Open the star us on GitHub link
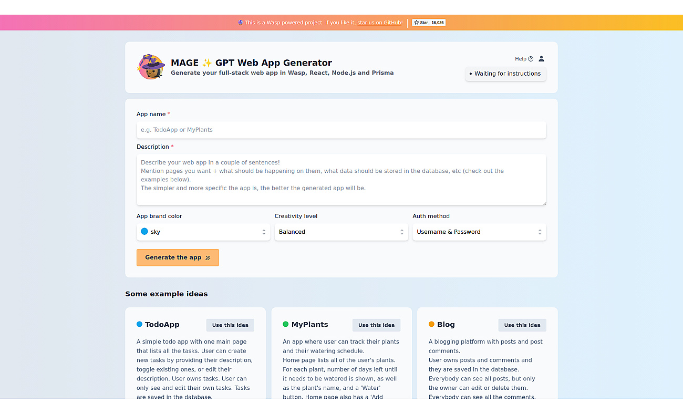Viewport: 683px width, 414px height. [x=379, y=23]
